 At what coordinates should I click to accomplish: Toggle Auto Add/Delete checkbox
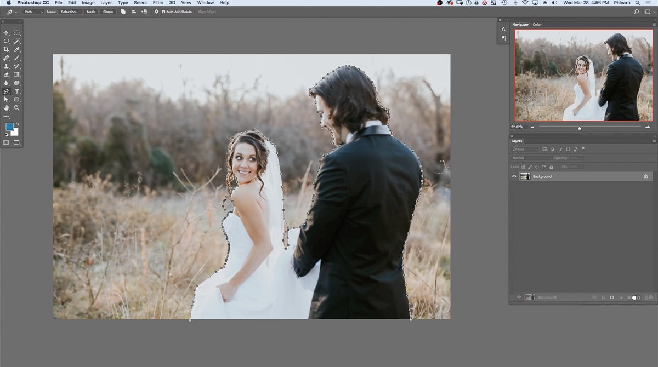click(163, 12)
